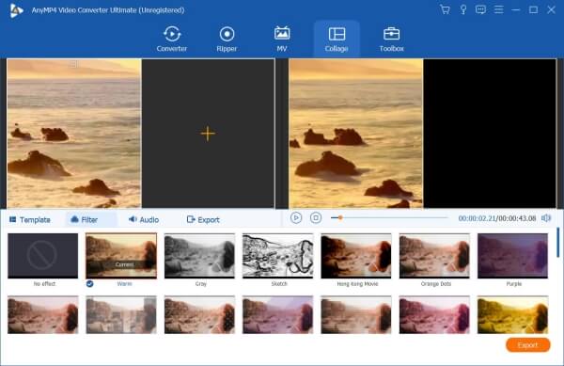
Task: Switch to the MV module
Action: (282, 39)
